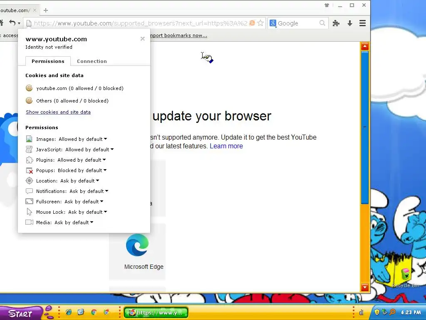Screen dimensions: 426x320
Task: Click the Images permission icon
Action: pos(29,139)
